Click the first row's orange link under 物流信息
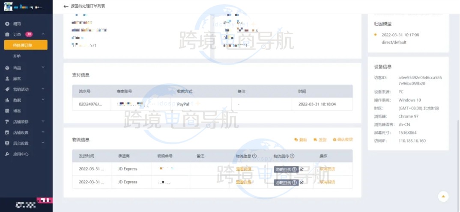The height and width of the screenshot is (212, 460). coord(244,169)
